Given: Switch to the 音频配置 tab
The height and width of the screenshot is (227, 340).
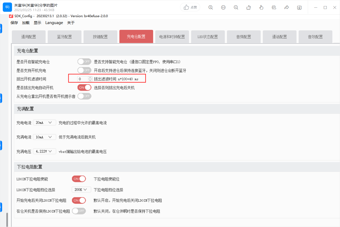Looking at the screenshot, I should 244,36.
